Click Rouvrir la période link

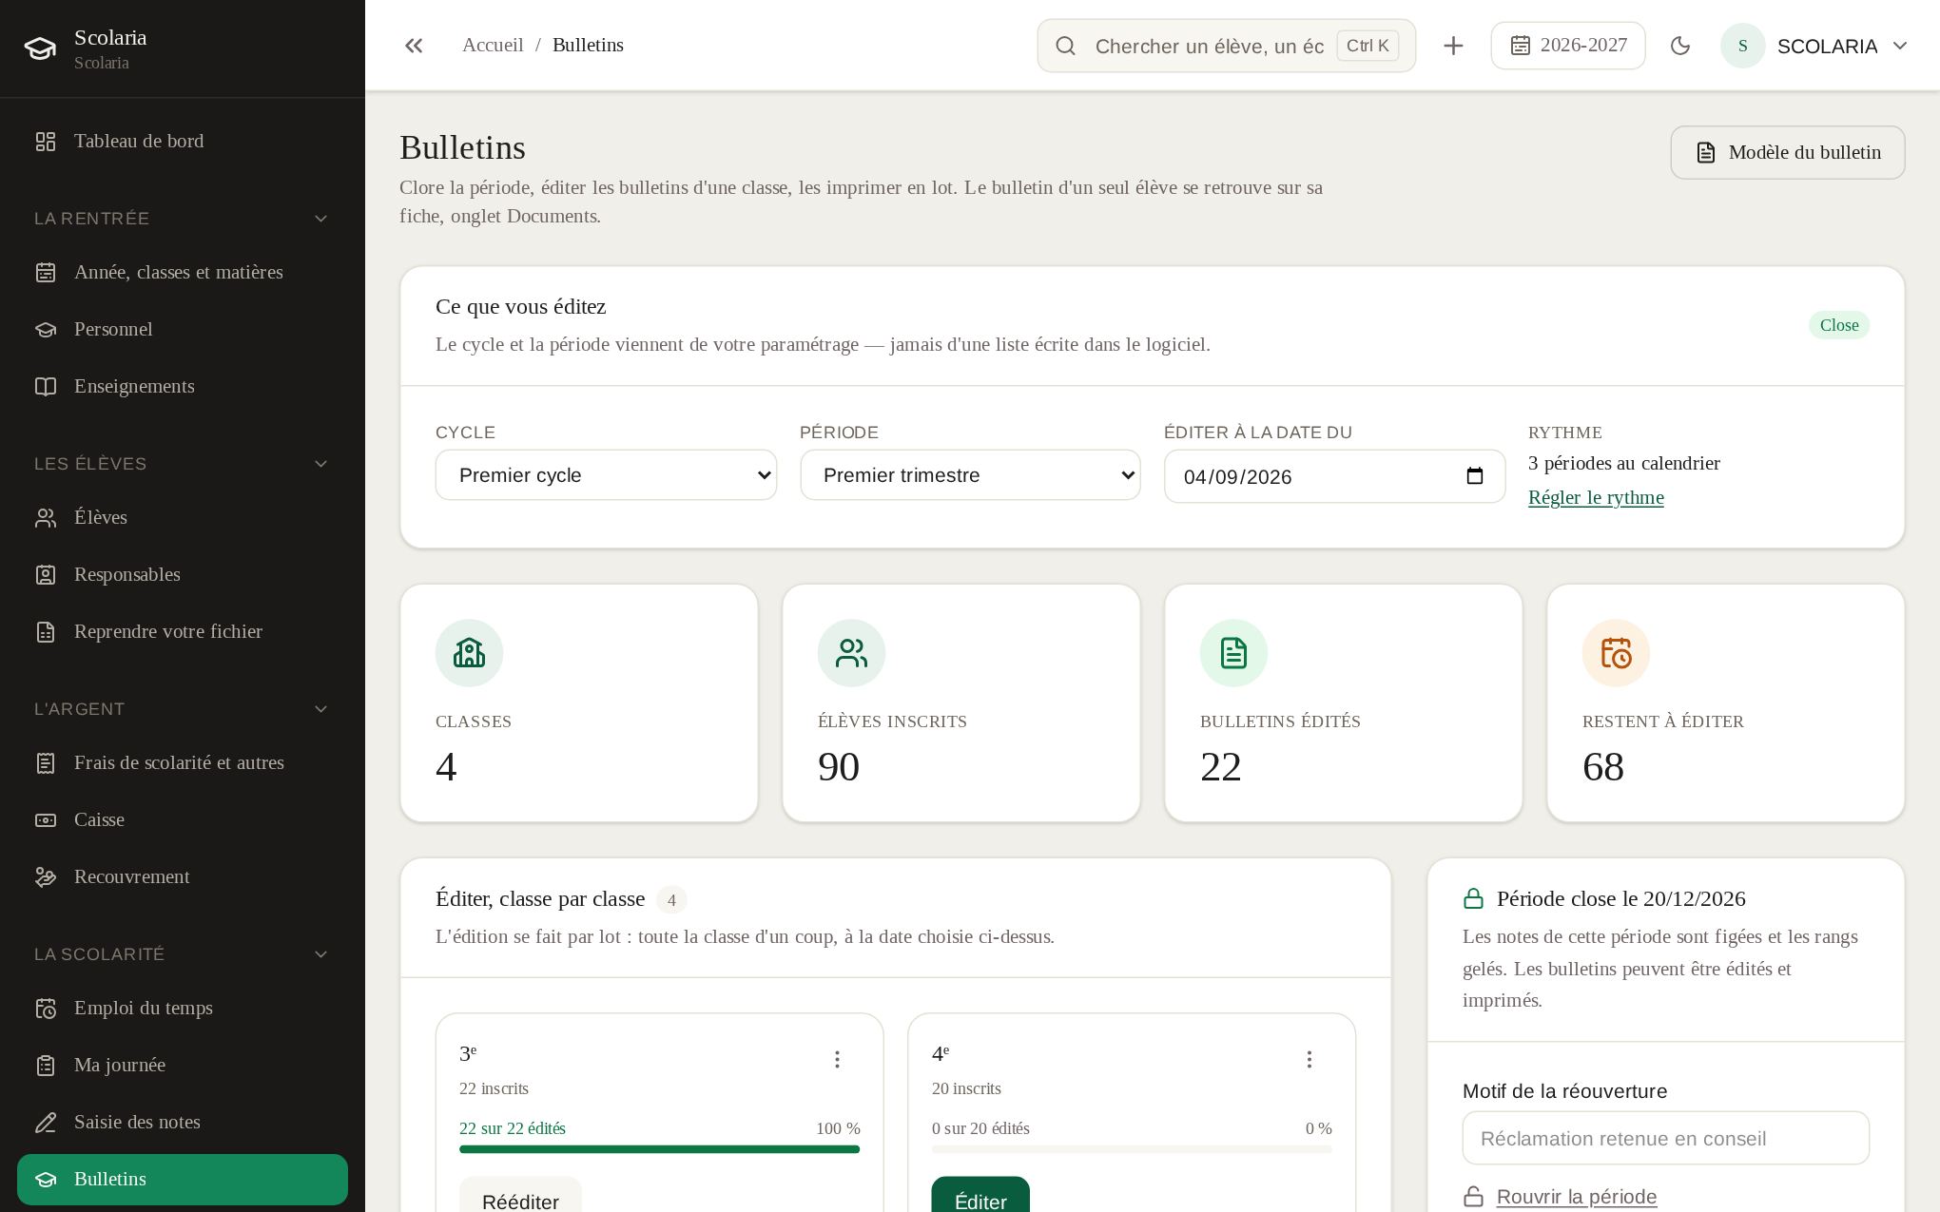(1577, 1197)
